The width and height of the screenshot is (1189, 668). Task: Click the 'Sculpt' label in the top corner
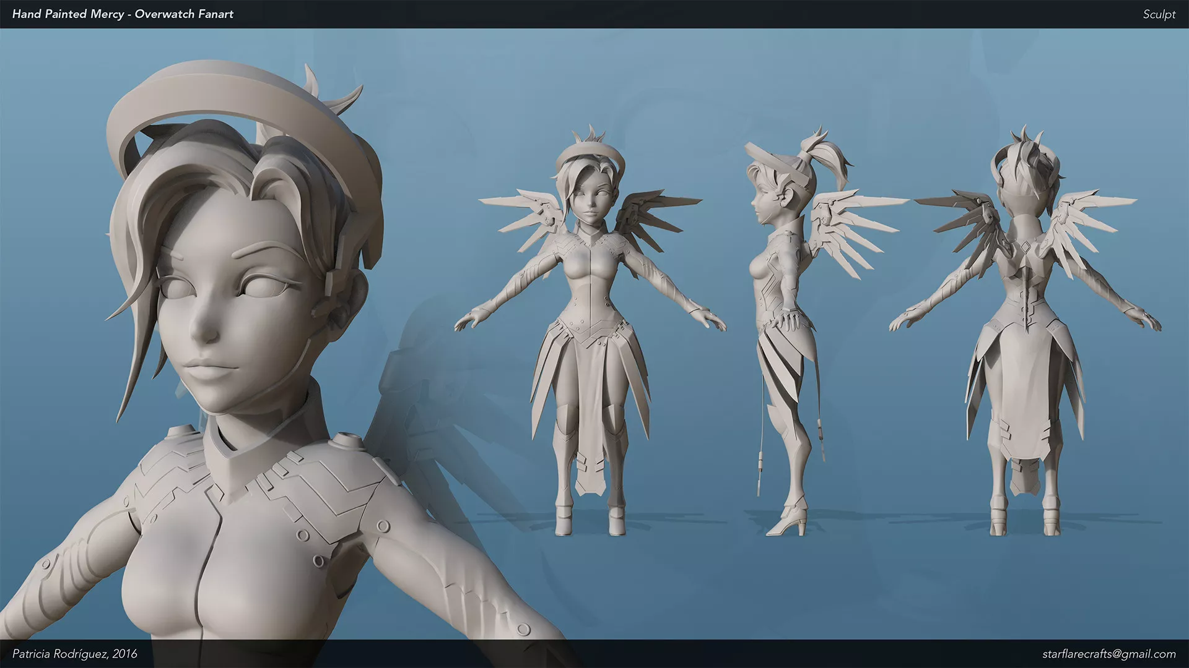(1159, 14)
